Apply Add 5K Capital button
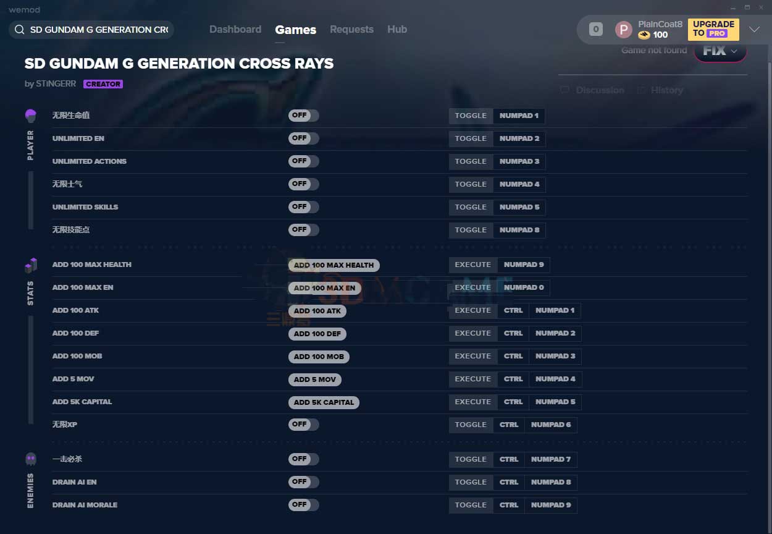 click(x=324, y=402)
